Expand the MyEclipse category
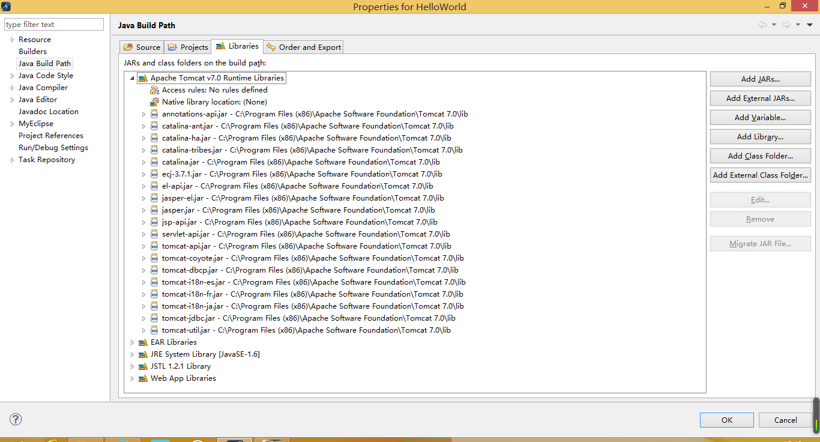 pyautogui.click(x=12, y=124)
